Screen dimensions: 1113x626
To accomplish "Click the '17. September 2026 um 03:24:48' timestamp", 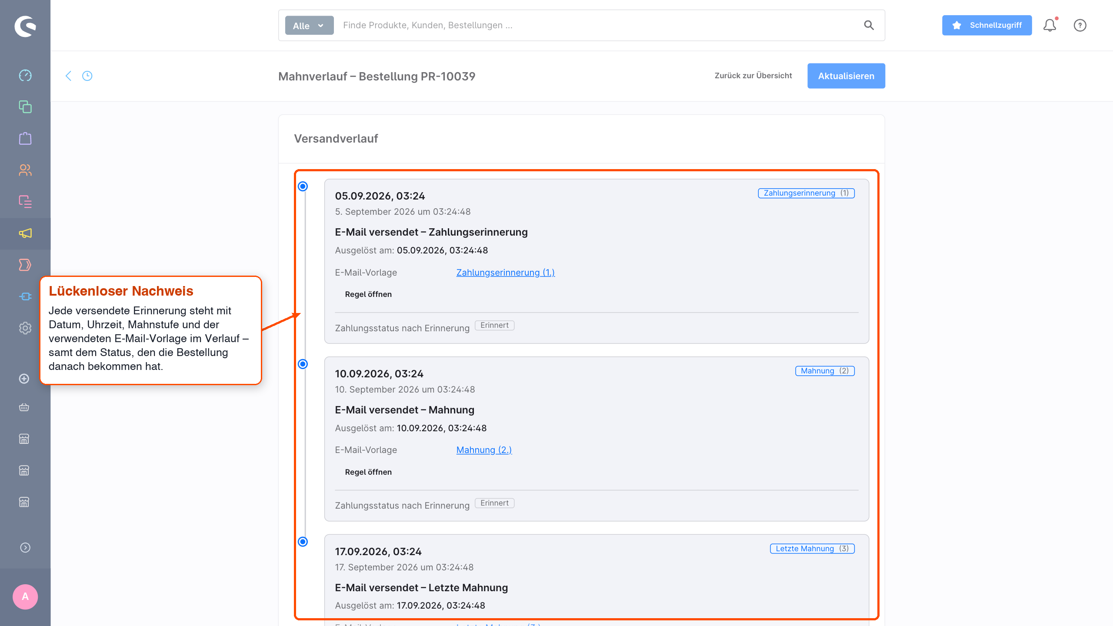I will tap(404, 567).
